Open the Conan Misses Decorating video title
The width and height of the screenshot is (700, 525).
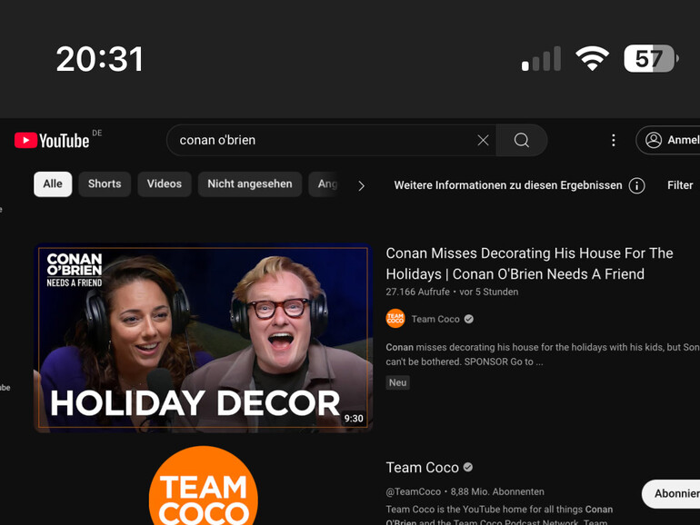coord(529,263)
